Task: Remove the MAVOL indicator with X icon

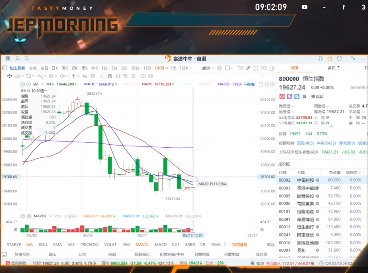Action: (x=29, y=216)
